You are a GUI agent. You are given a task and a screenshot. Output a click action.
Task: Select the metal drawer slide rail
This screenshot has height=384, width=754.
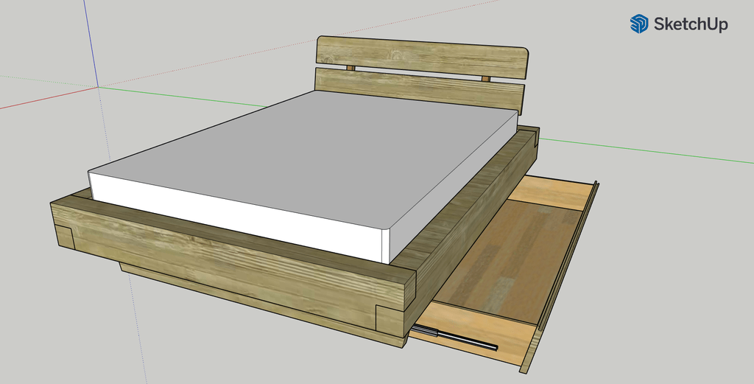tap(454, 338)
